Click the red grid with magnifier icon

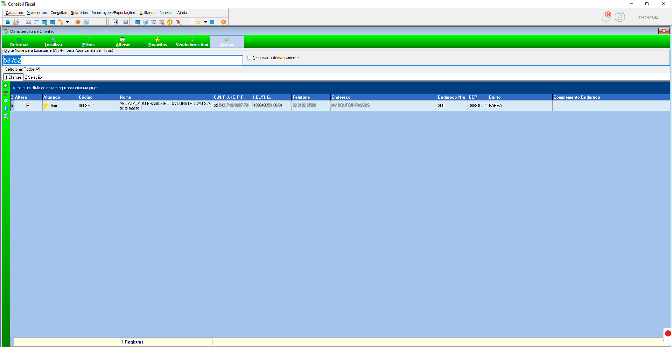(178, 22)
